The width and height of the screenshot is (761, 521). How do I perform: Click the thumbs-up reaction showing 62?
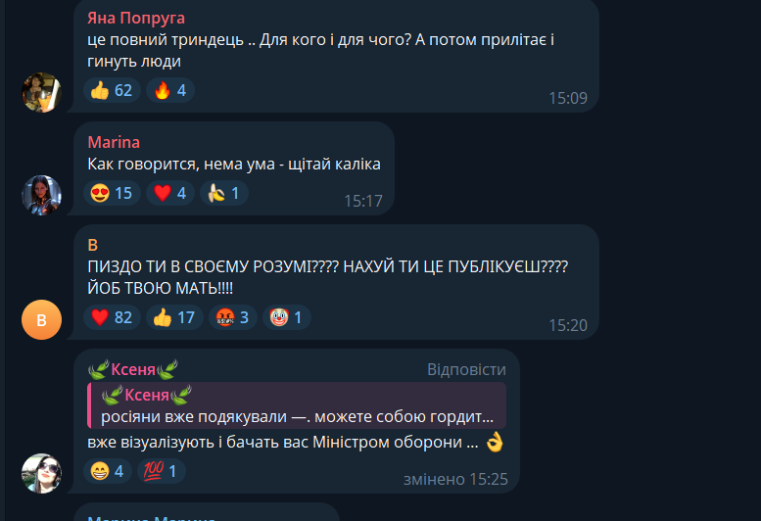(x=112, y=90)
